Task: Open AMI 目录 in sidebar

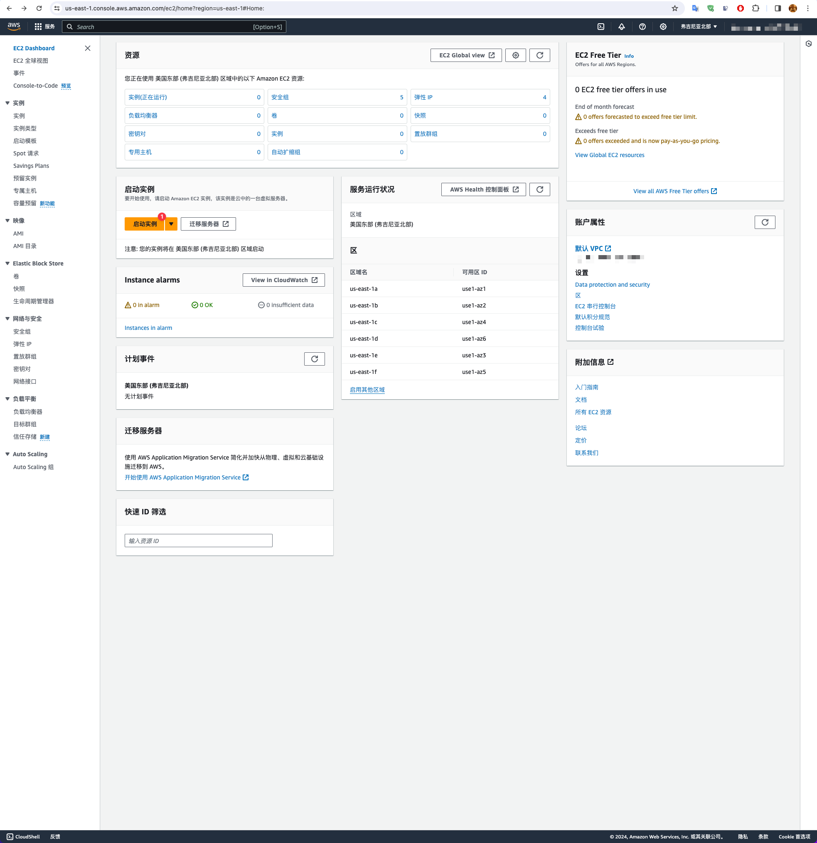Action: pos(25,246)
